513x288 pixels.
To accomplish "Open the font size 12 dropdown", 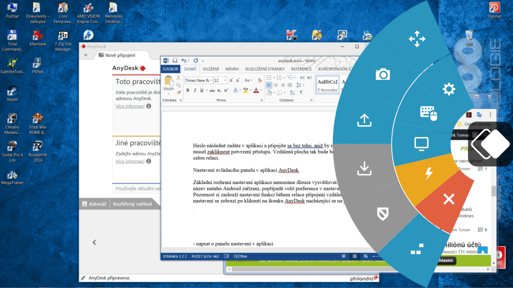I will pos(225,80).
